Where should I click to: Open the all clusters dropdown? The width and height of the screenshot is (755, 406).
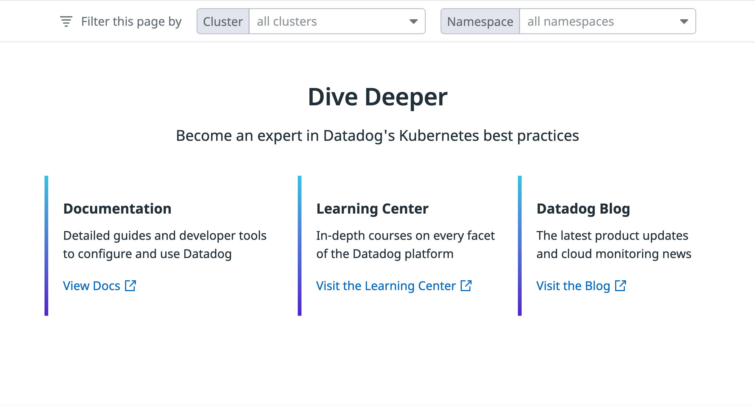click(322, 21)
